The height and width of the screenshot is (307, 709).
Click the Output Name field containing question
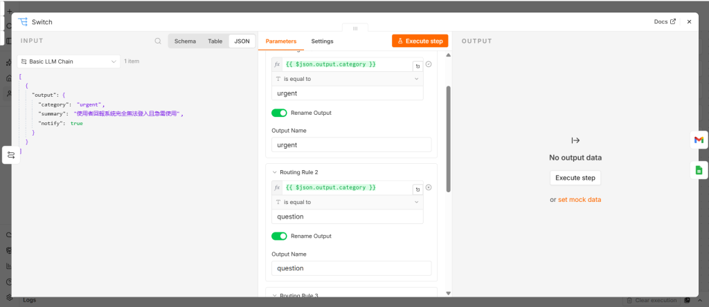(x=351, y=268)
